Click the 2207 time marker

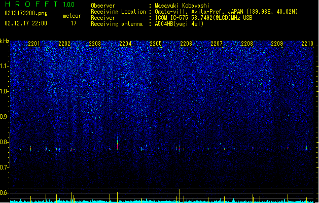(217, 44)
